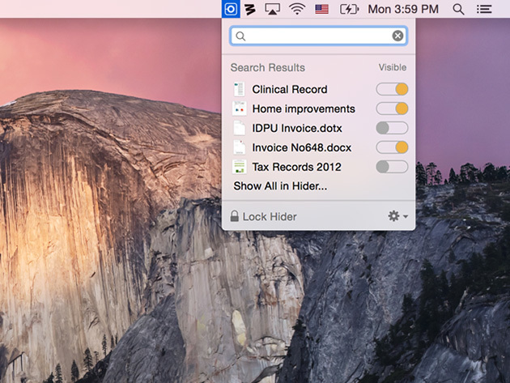Open the Wi-Fi status menu
510x383 pixels.
[x=297, y=9]
